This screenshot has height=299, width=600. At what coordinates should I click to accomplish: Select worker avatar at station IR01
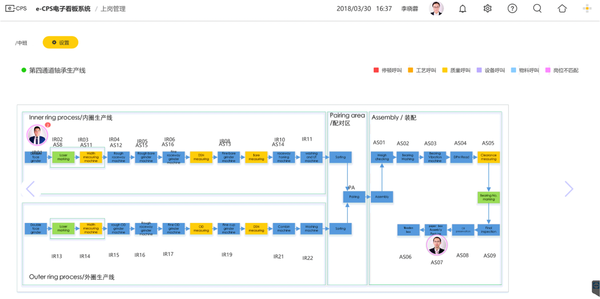click(x=37, y=135)
